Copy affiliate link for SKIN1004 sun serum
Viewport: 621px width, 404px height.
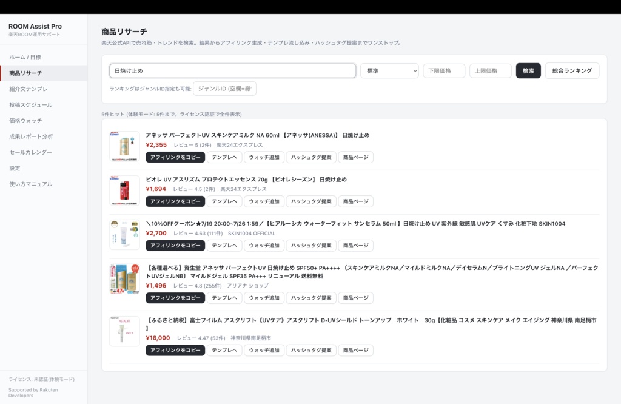175,246
